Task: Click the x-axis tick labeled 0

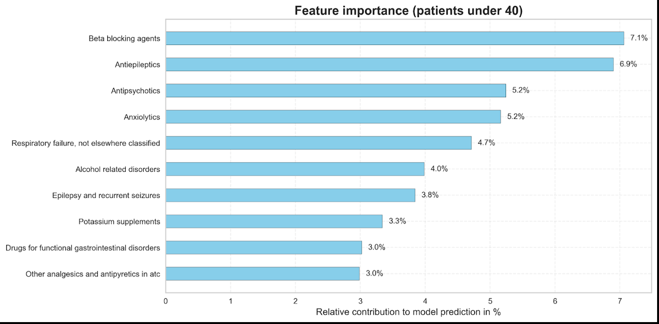Action: tap(166, 301)
